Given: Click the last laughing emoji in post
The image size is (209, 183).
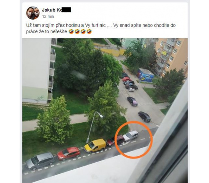Looking at the screenshot, I should [x=89, y=32].
